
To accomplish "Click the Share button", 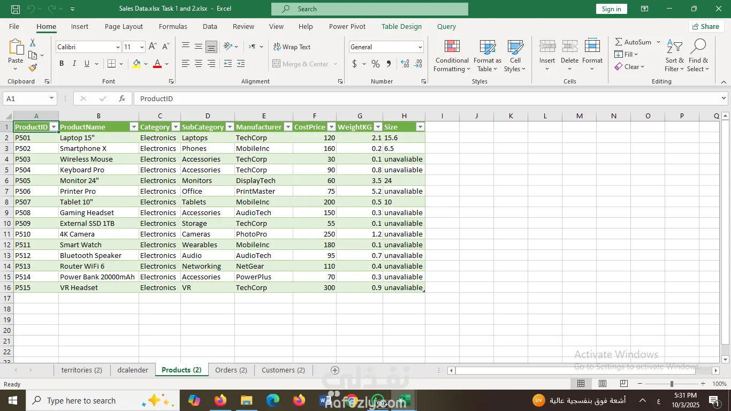I will click(706, 27).
